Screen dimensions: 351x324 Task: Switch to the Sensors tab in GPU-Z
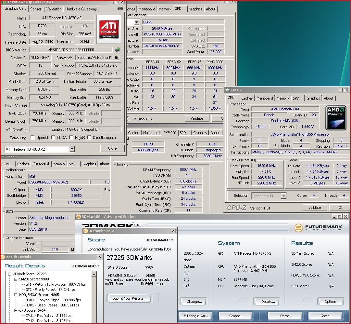coord(36,9)
